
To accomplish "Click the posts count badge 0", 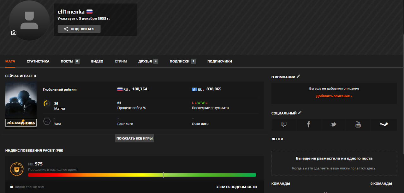I will tap(77, 61).
